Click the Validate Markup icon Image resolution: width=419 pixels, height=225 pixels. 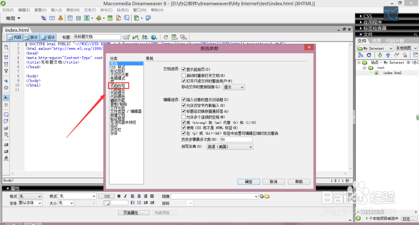(x=126, y=37)
